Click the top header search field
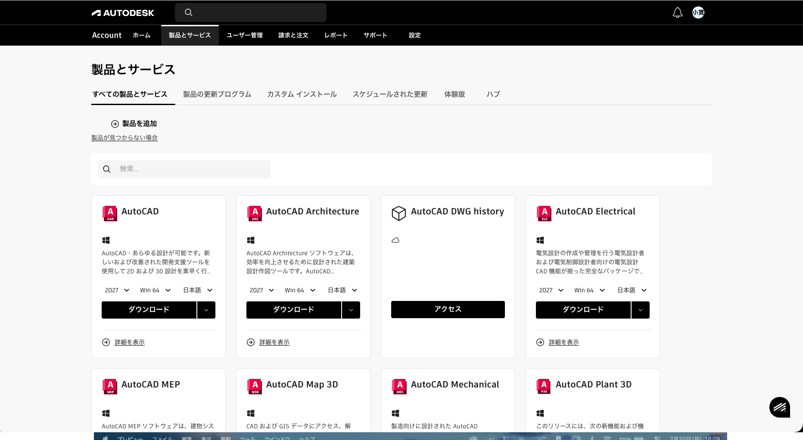 pyautogui.click(x=251, y=12)
